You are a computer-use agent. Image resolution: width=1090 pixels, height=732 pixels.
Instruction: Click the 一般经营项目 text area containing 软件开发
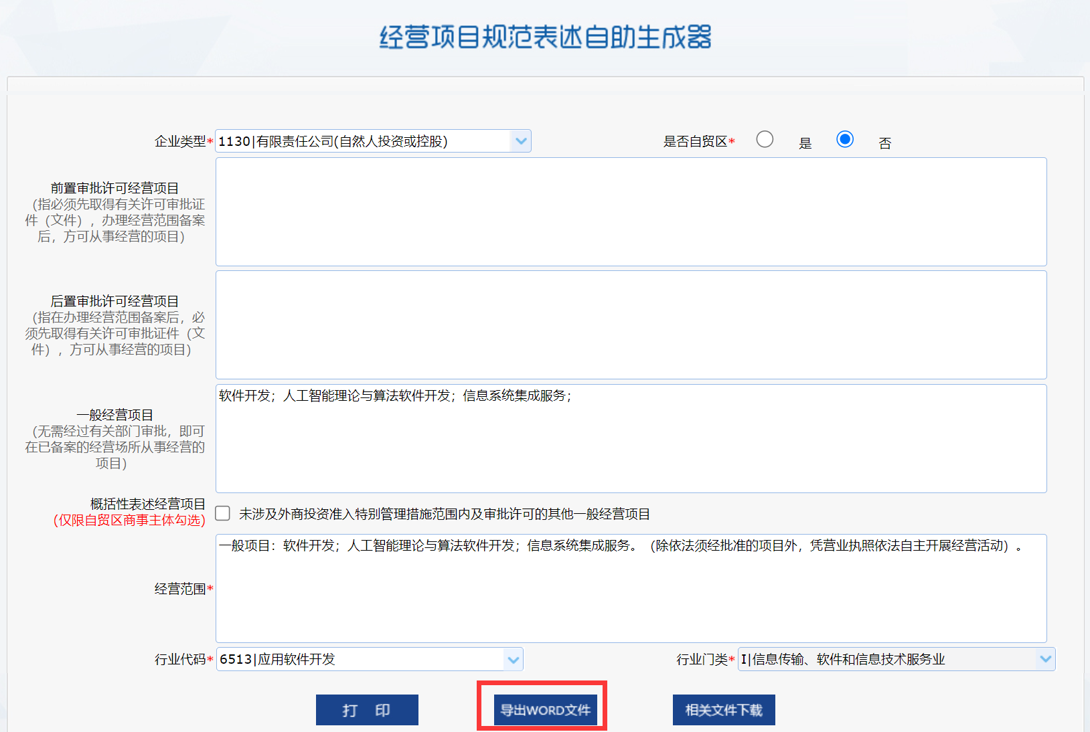click(631, 438)
